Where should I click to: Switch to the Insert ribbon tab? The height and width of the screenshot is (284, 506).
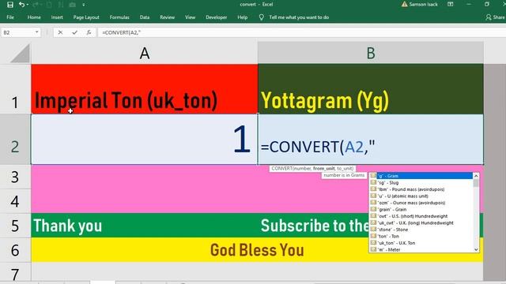coord(57,17)
